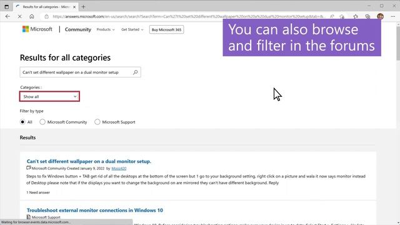
Task: Maximize the browser window
Action: coord(382,6)
